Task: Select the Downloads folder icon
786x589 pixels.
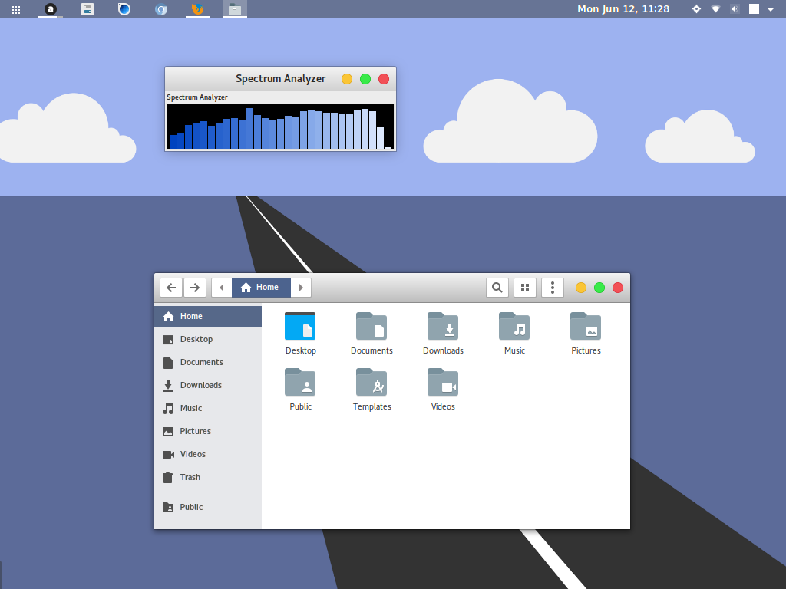Action: coord(443,327)
